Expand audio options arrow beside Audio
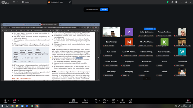The width and height of the screenshot is (193, 108). point(8,100)
